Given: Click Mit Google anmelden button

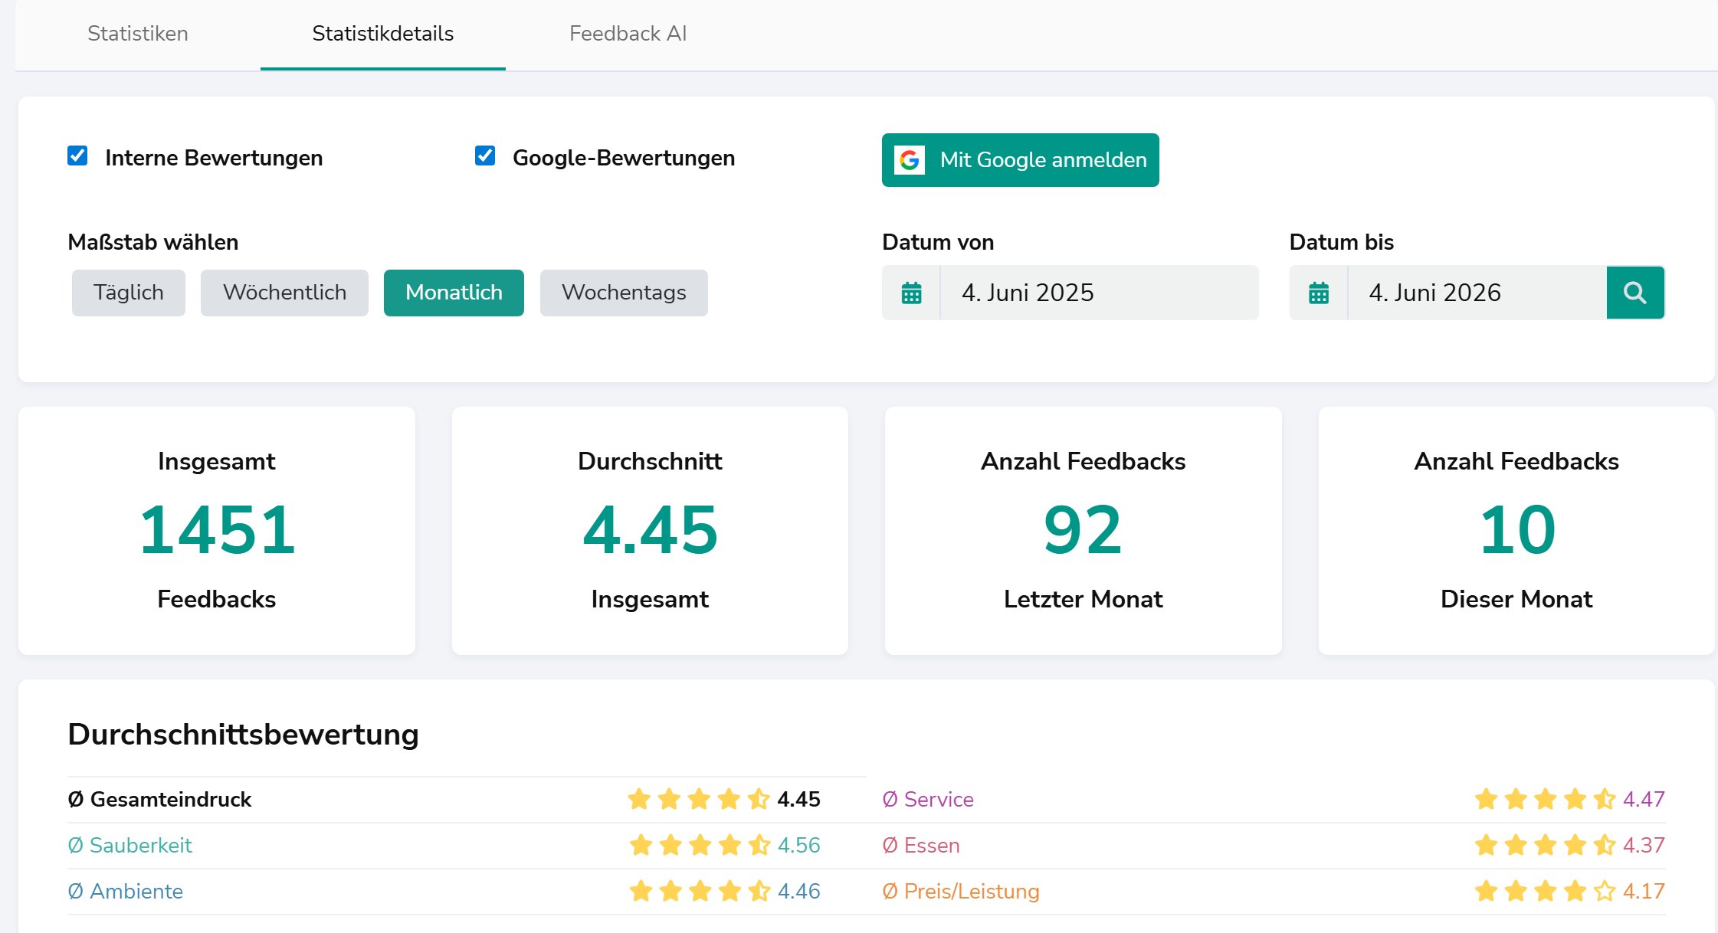Looking at the screenshot, I should pyautogui.click(x=1020, y=160).
